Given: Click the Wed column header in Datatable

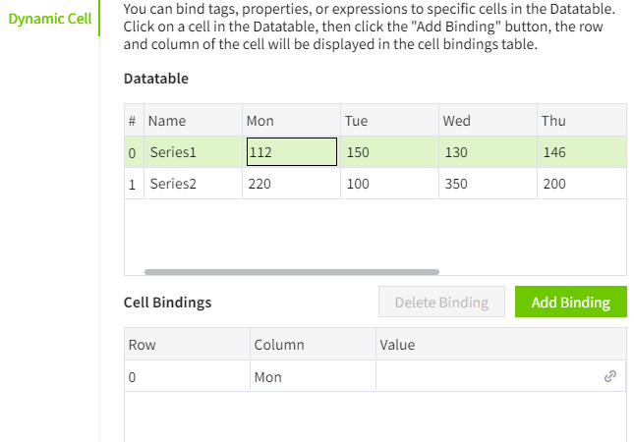Looking at the screenshot, I should pyautogui.click(x=487, y=121).
